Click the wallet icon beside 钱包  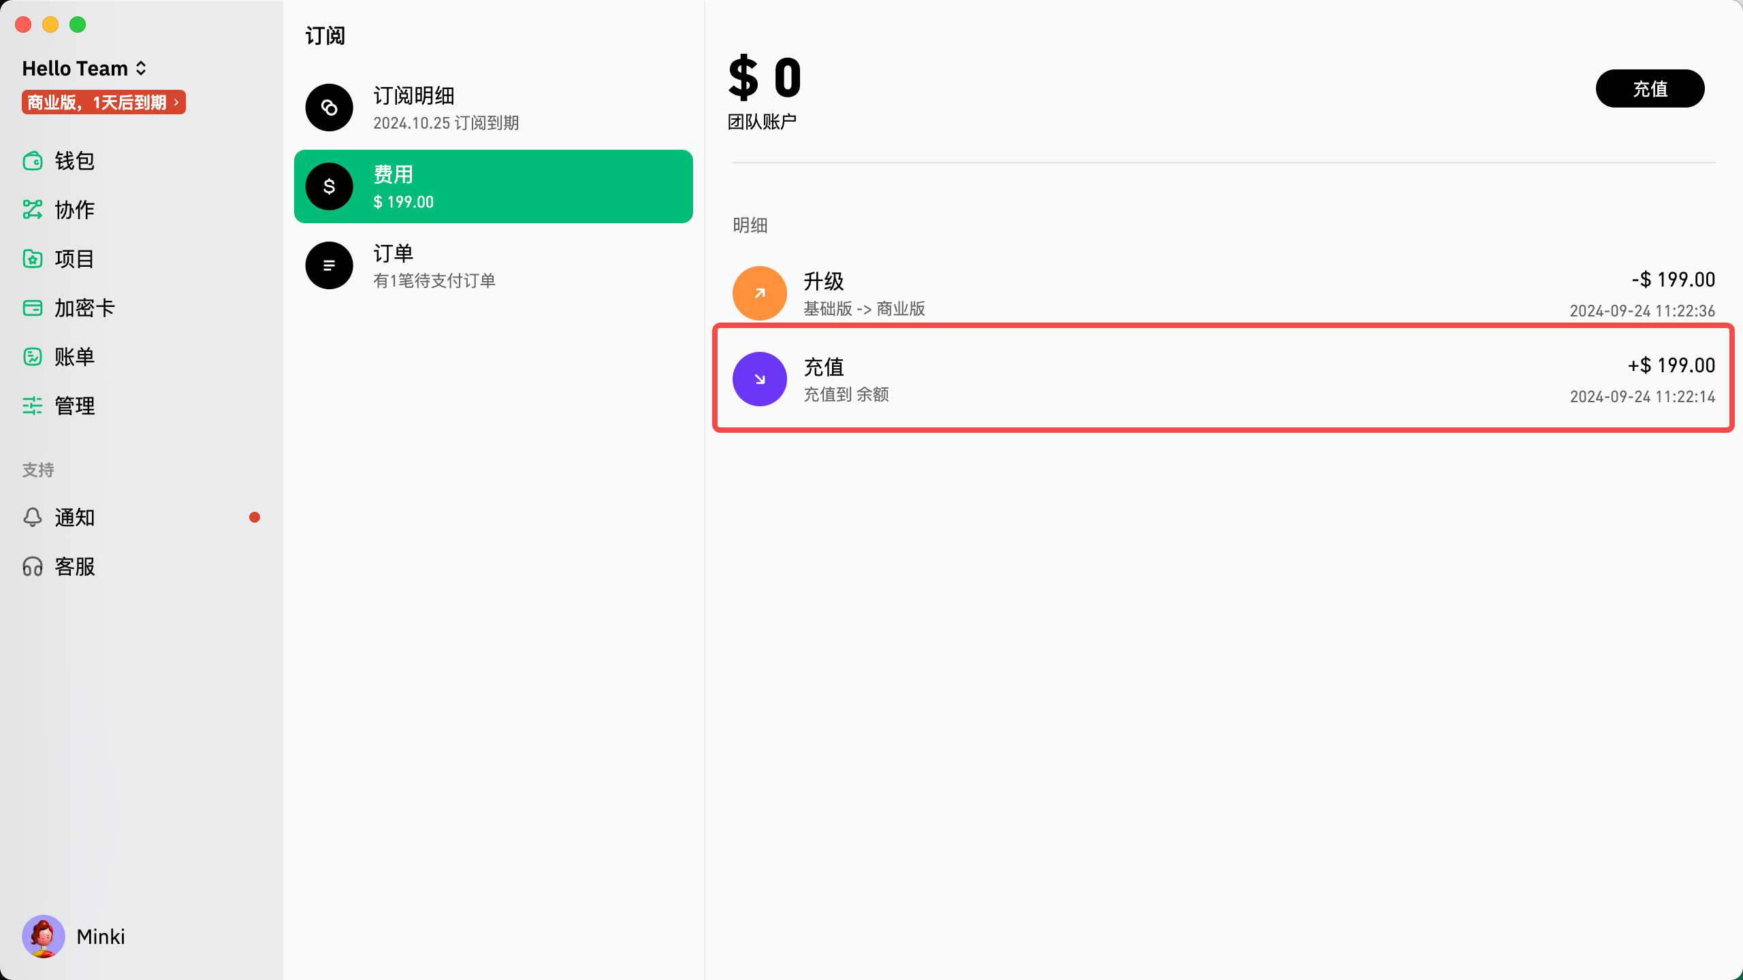click(33, 161)
